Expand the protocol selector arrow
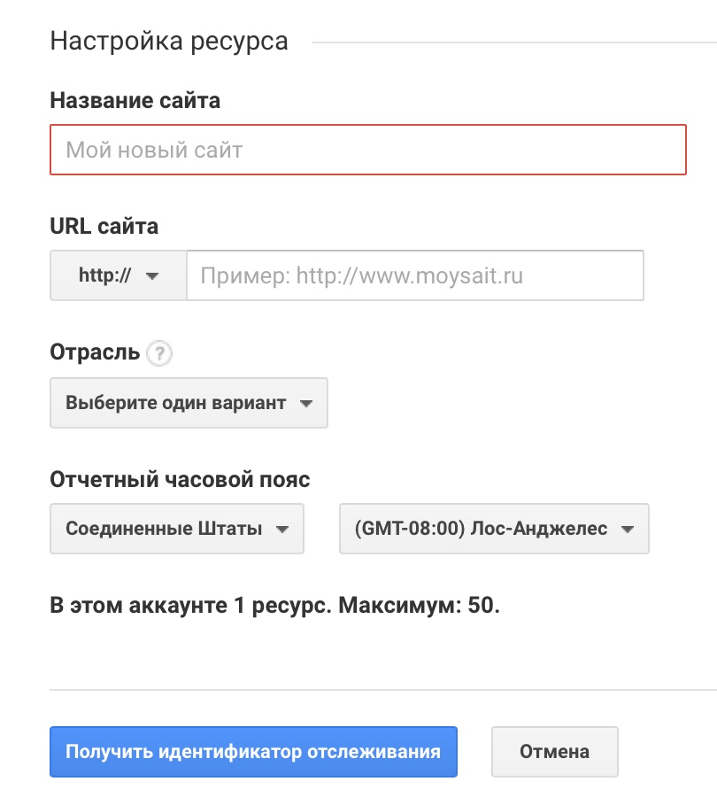 [150, 275]
